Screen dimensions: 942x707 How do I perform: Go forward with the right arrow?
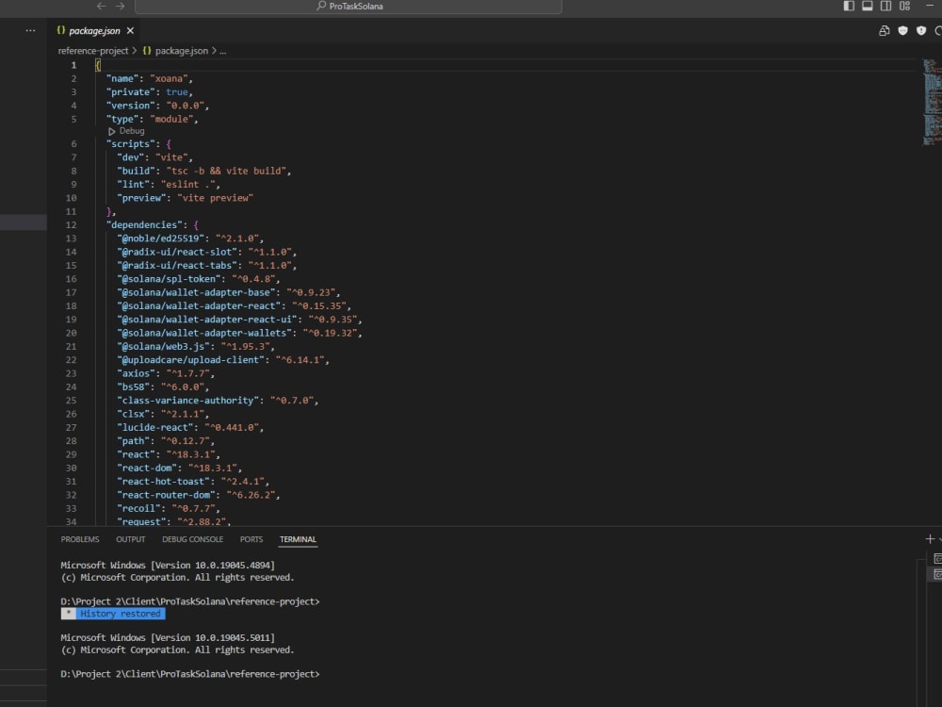click(121, 6)
